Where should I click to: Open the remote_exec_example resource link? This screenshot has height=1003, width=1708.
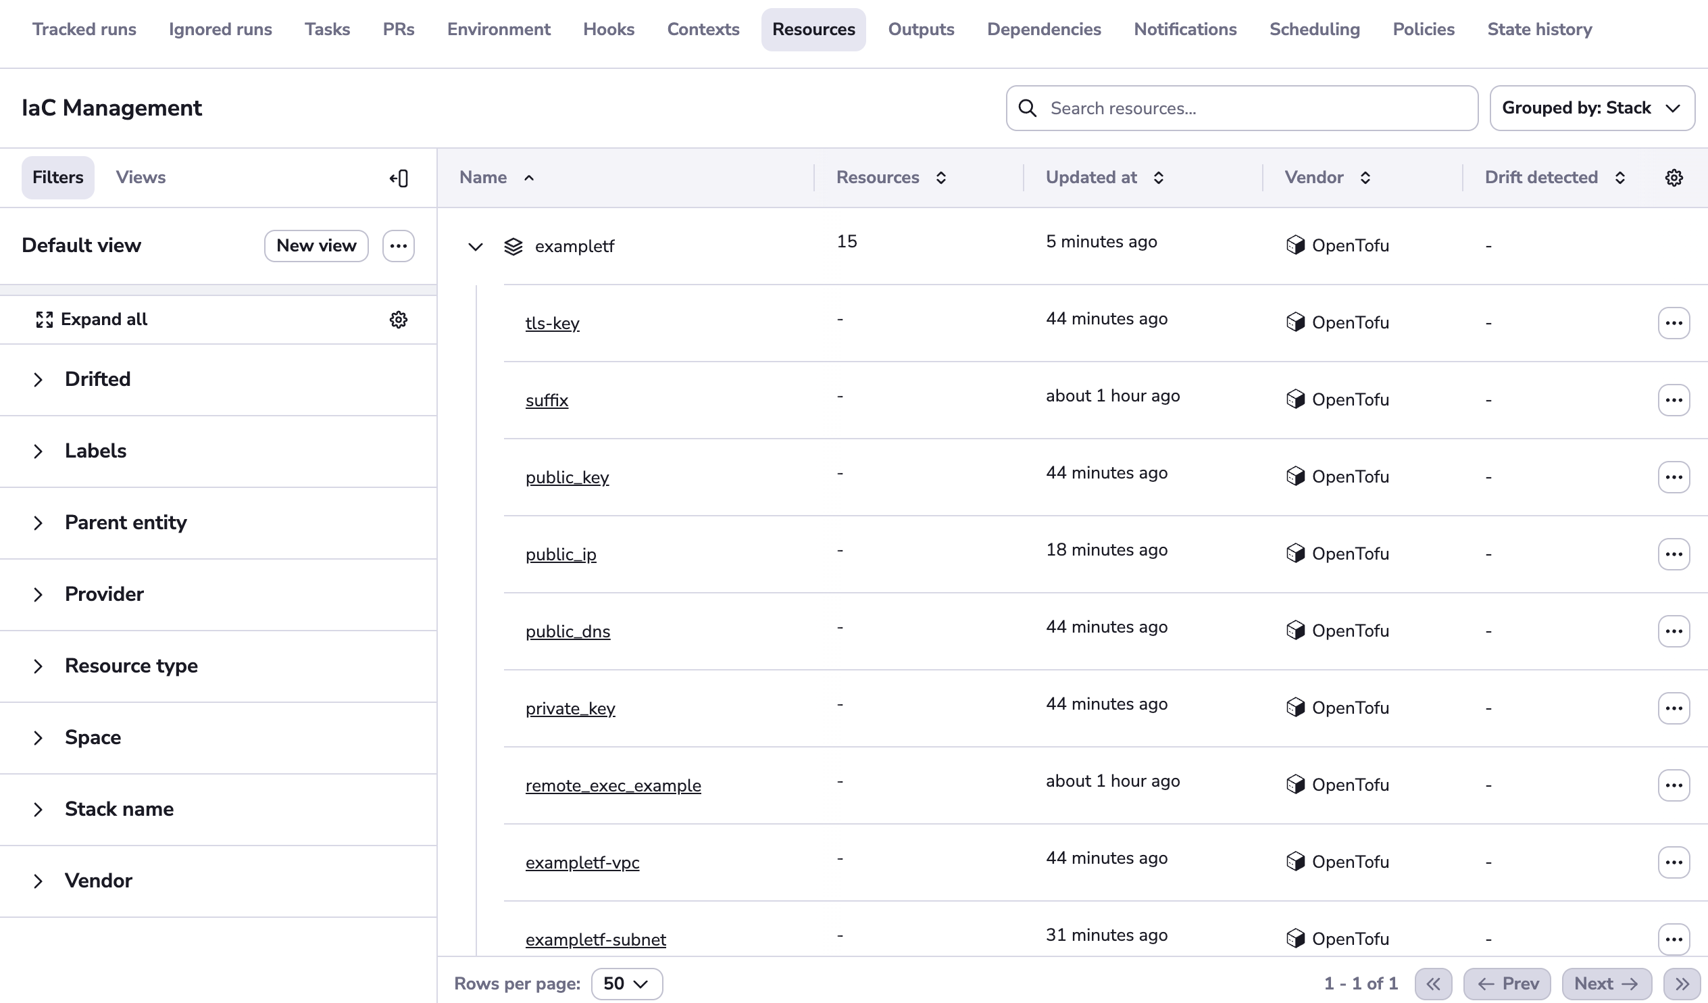[x=613, y=785]
